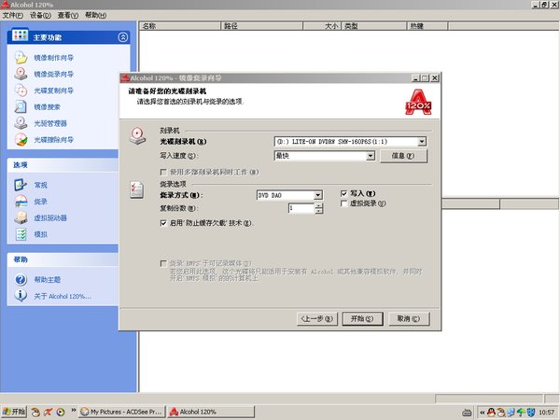Click the 常规 options icon
Image resolution: width=560 pixels, height=420 pixels.
coord(21,185)
